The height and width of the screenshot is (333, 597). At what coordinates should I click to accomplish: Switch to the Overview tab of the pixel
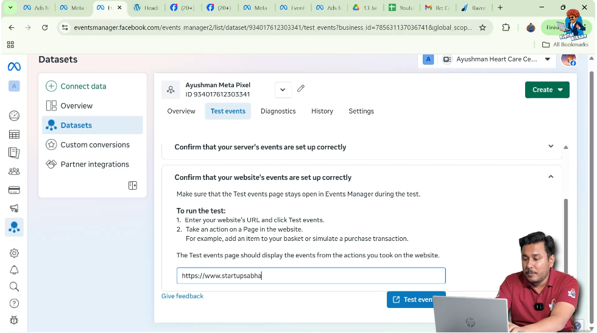tap(181, 111)
